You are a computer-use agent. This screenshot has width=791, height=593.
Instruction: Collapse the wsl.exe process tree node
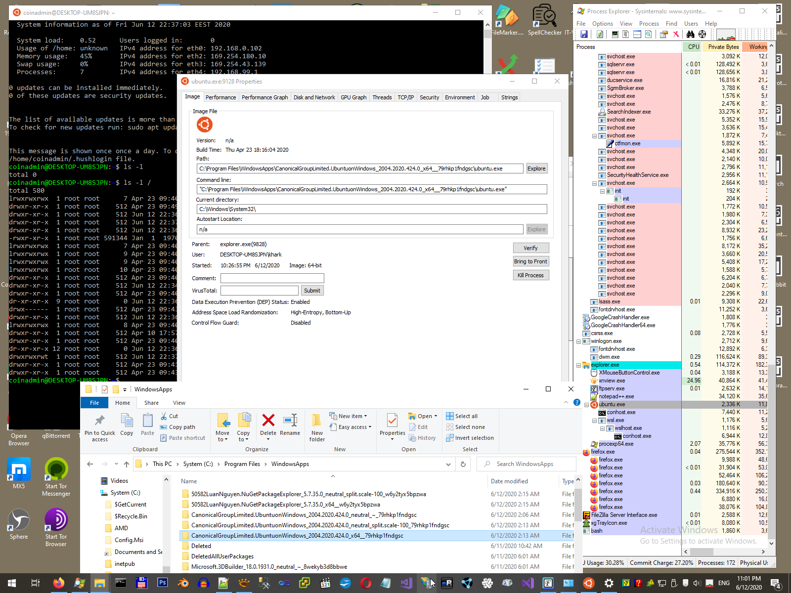coord(594,421)
